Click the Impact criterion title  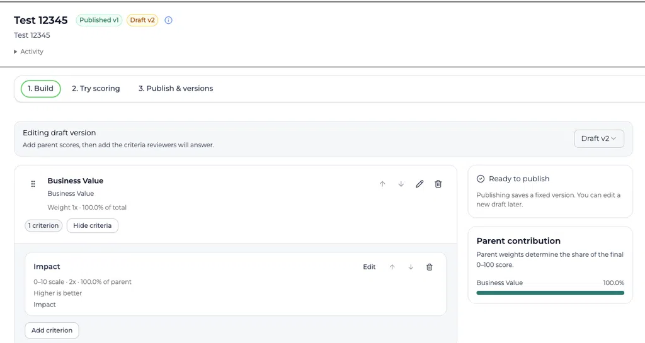[x=47, y=267]
